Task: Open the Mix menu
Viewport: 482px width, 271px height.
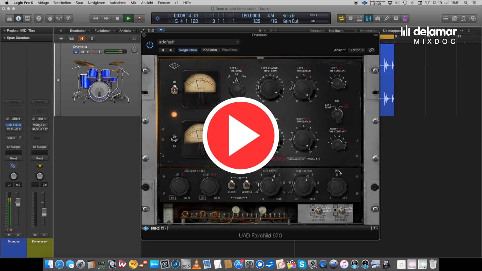Action: click(134, 3)
